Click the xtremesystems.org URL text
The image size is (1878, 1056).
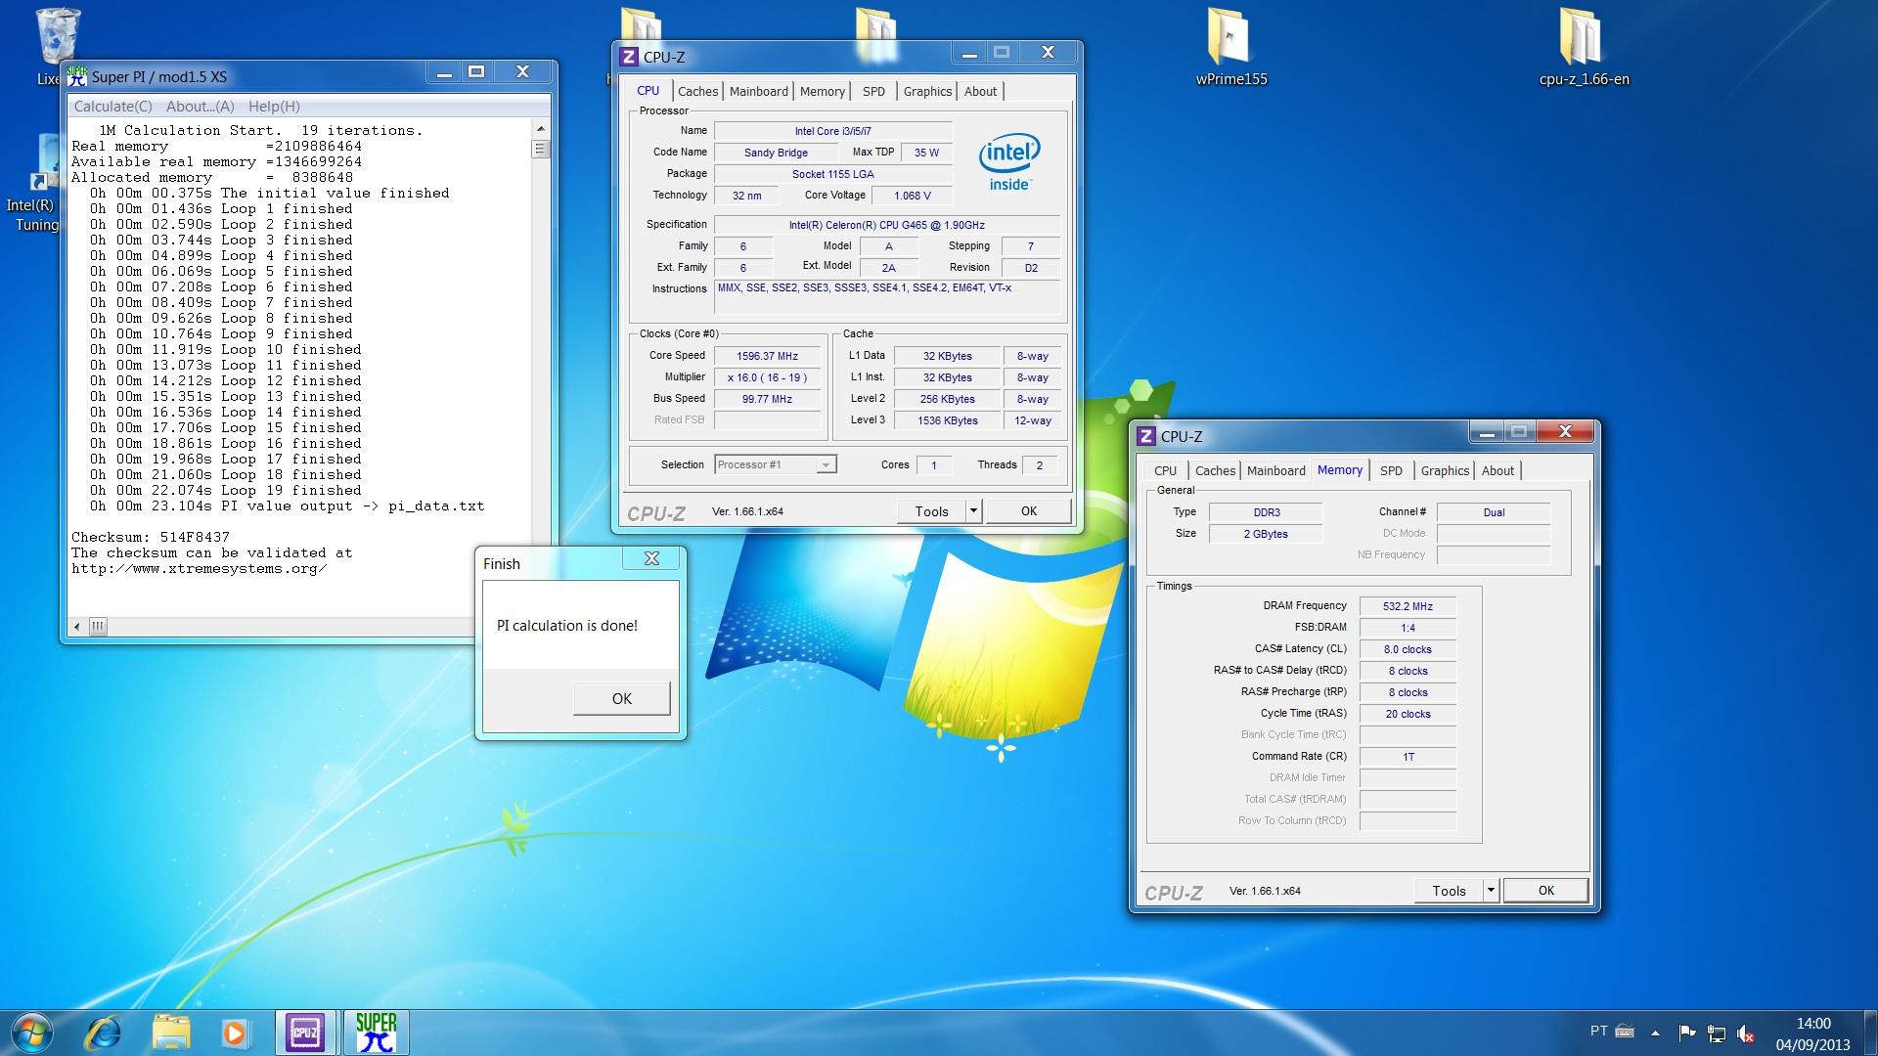pos(200,568)
